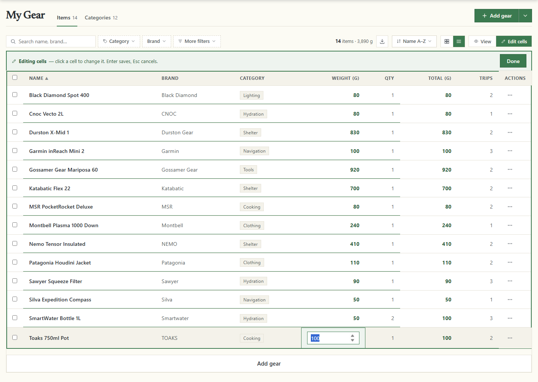
Task: Switch to the Items tab
Action: point(67,18)
